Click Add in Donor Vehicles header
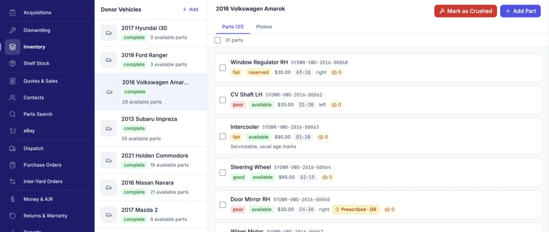This screenshot has width=549, height=232. point(190,10)
